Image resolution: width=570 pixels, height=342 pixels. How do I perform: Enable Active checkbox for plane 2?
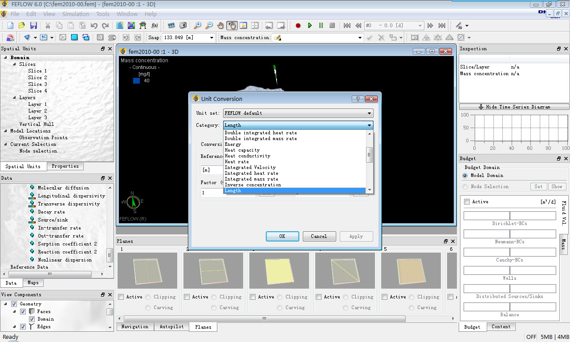(187, 297)
